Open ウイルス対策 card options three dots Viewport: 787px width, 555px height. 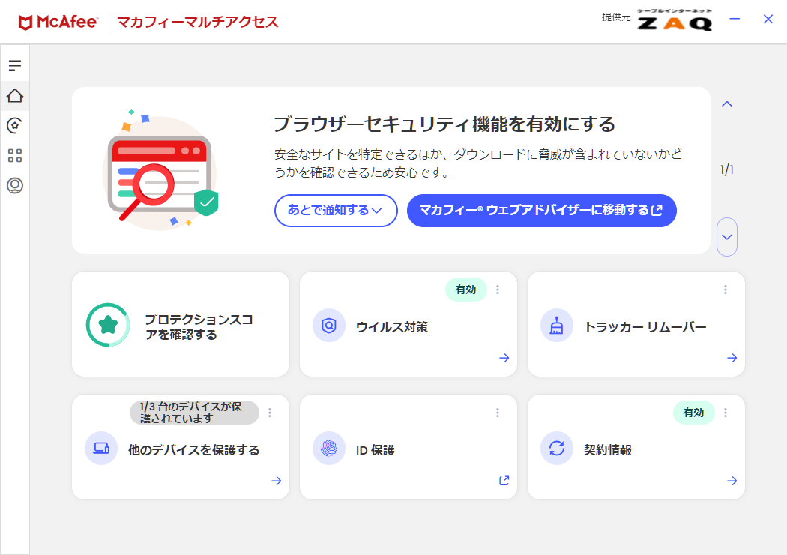point(498,289)
